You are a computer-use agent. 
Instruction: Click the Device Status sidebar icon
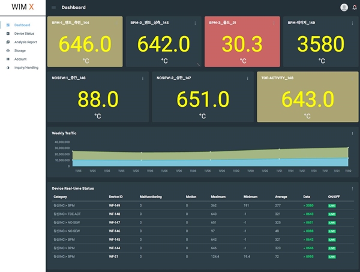8,34
